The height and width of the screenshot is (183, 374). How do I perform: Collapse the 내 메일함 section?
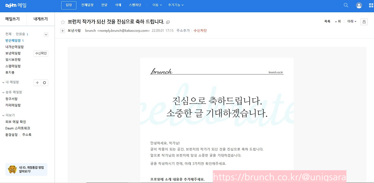pos(3,82)
